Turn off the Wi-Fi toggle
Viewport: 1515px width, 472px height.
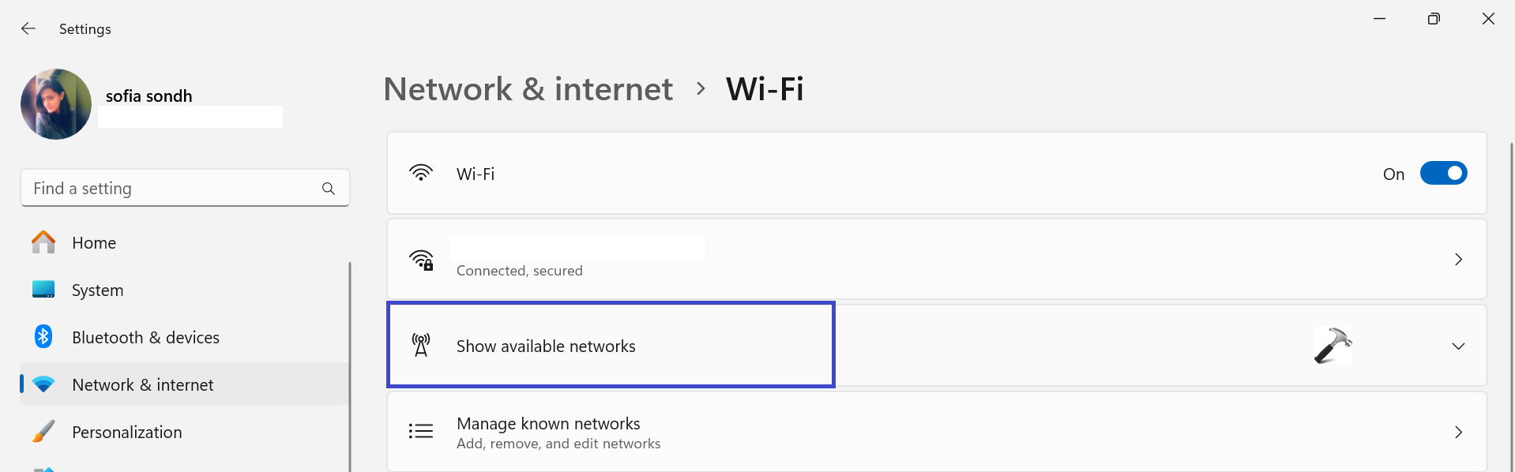[x=1443, y=174]
